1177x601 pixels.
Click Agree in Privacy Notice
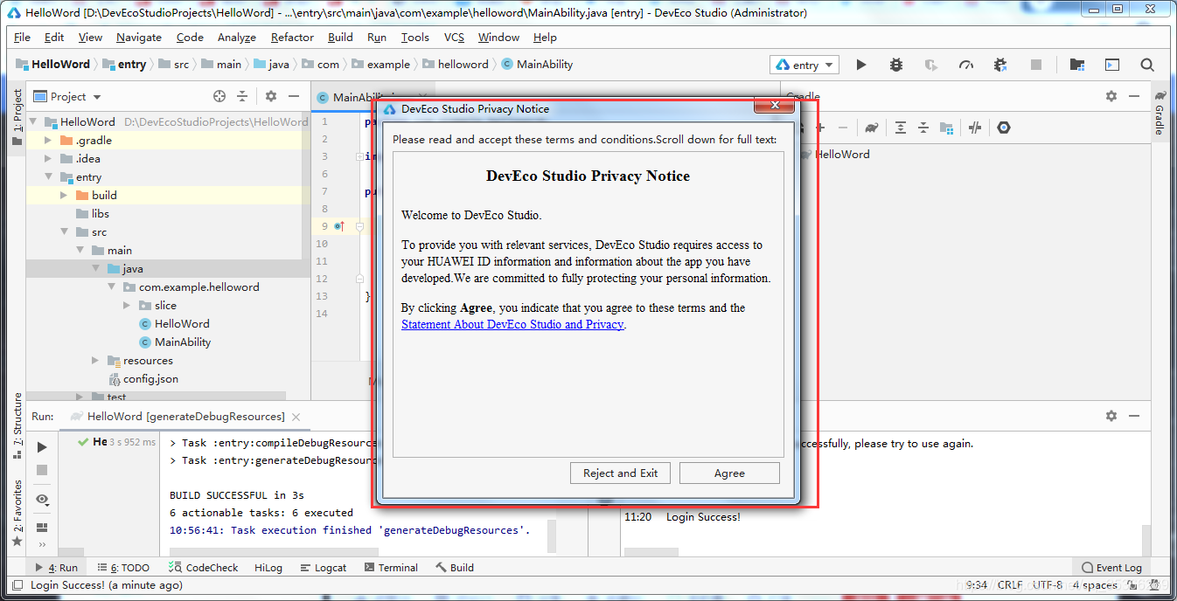tap(729, 473)
